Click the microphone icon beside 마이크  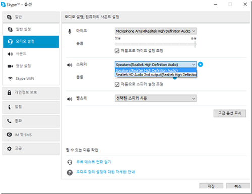70,31
